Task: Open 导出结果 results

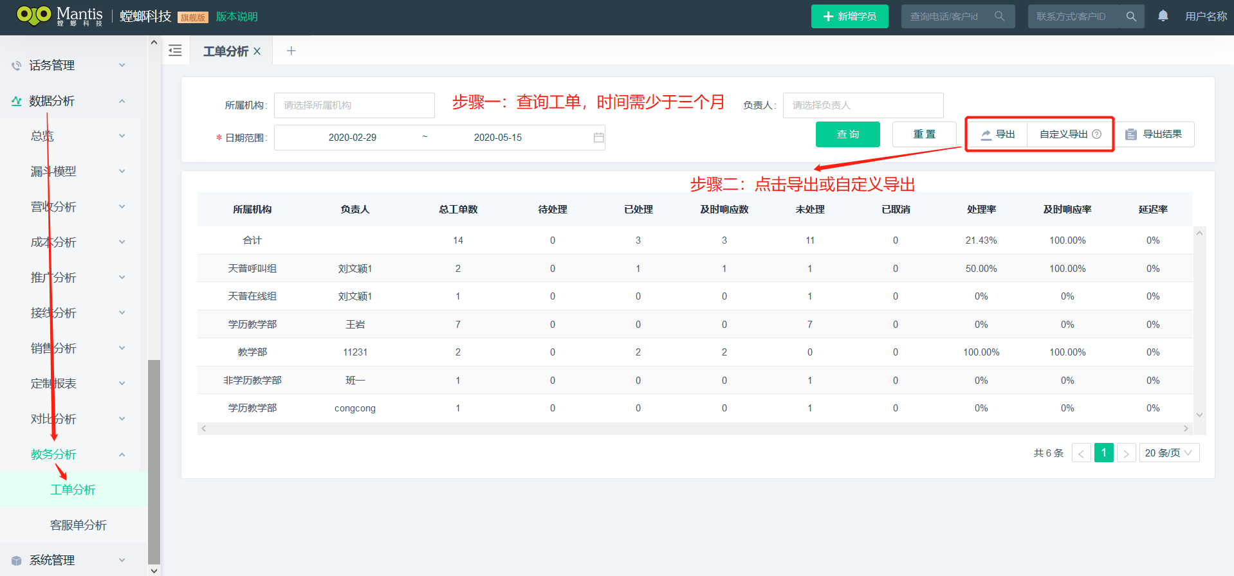Action: tap(1154, 134)
